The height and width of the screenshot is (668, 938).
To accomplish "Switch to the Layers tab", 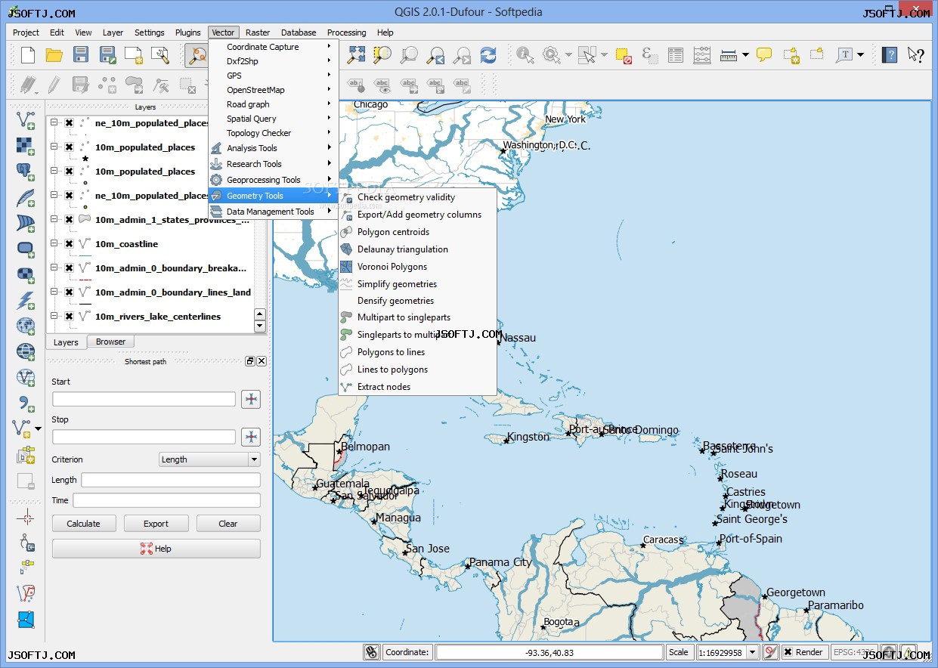I will [66, 342].
